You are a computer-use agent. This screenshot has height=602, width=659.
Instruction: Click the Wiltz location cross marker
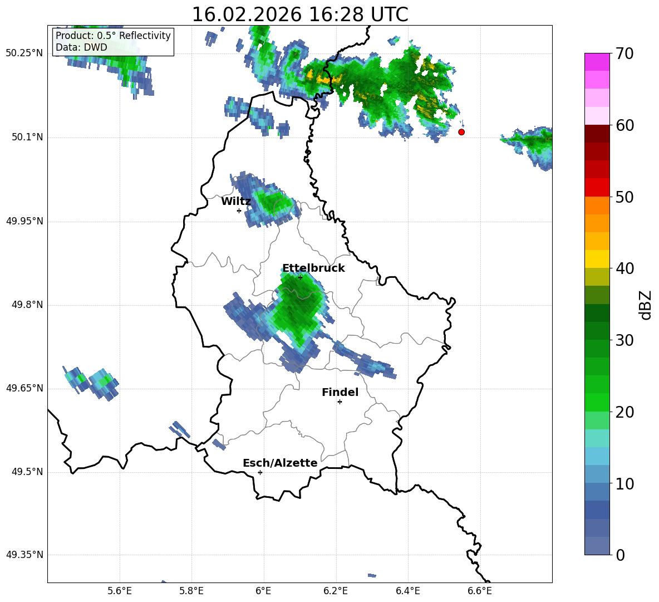click(x=239, y=211)
